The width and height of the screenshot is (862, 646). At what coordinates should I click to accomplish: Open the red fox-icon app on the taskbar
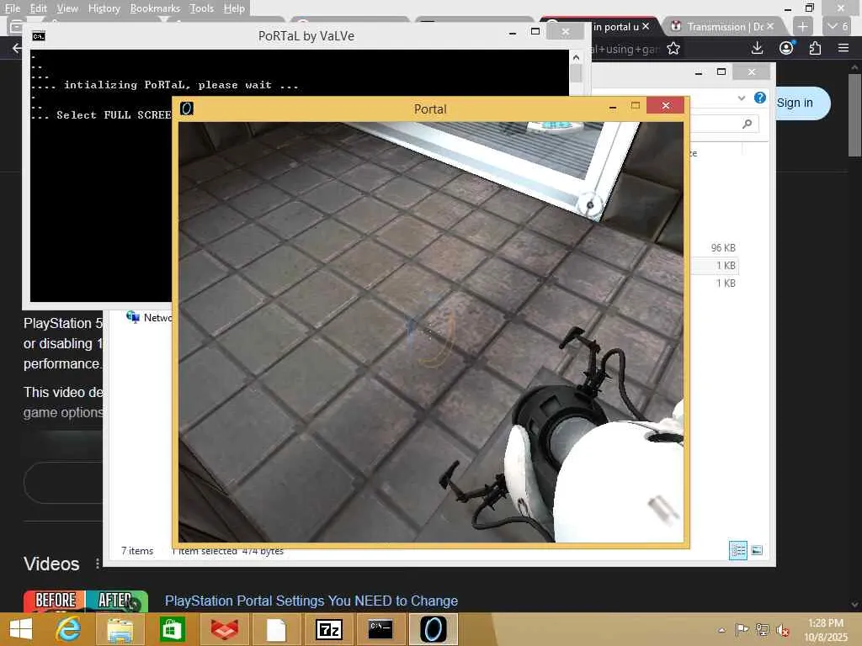tap(224, 629)
